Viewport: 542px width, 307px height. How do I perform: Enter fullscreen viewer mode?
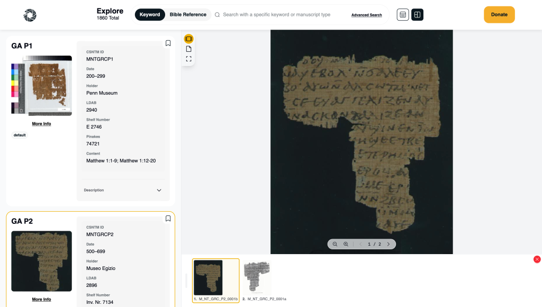pos(188,59)
